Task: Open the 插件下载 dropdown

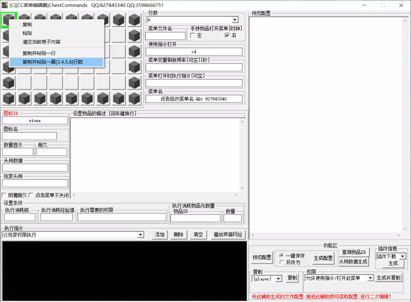Action: point(403,256)
